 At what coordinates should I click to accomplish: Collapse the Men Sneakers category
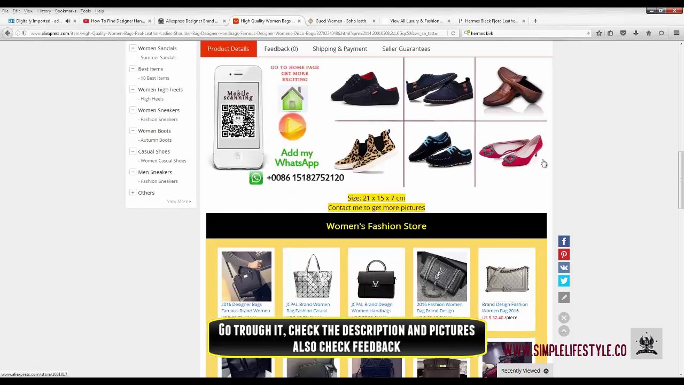click(133, 172)
